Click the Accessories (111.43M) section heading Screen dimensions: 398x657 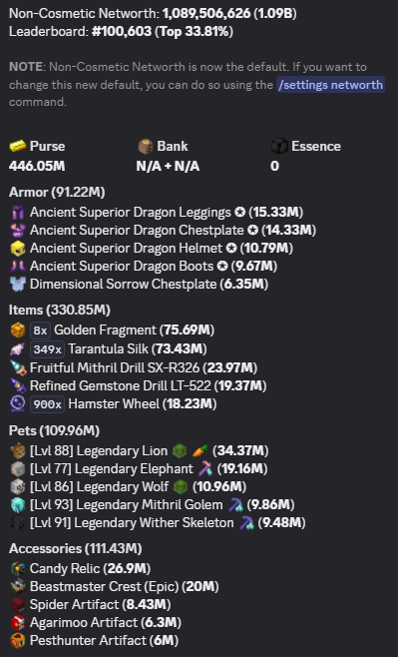[76, 548]
